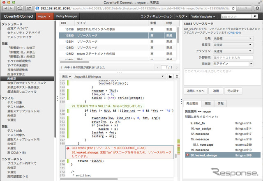Select issue row CID 12853
263x181 pixels.
[118, 48]
